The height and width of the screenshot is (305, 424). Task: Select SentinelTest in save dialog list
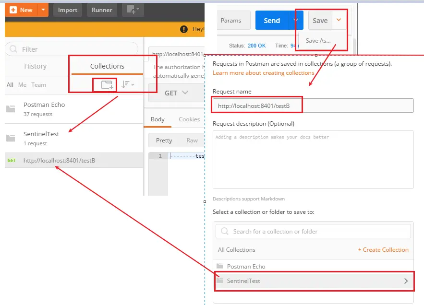[313, 281]
